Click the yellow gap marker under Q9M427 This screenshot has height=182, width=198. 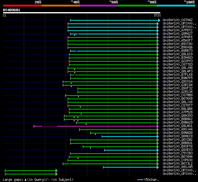pos(75,35)
